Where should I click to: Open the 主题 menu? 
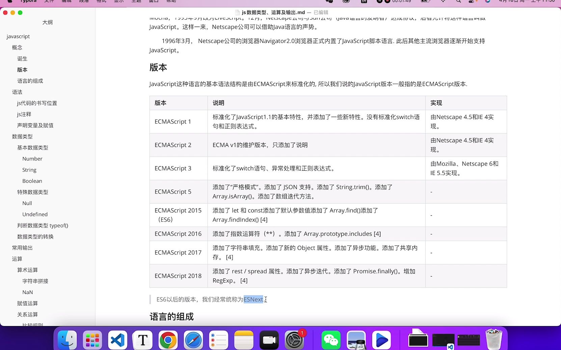[136, 1]
